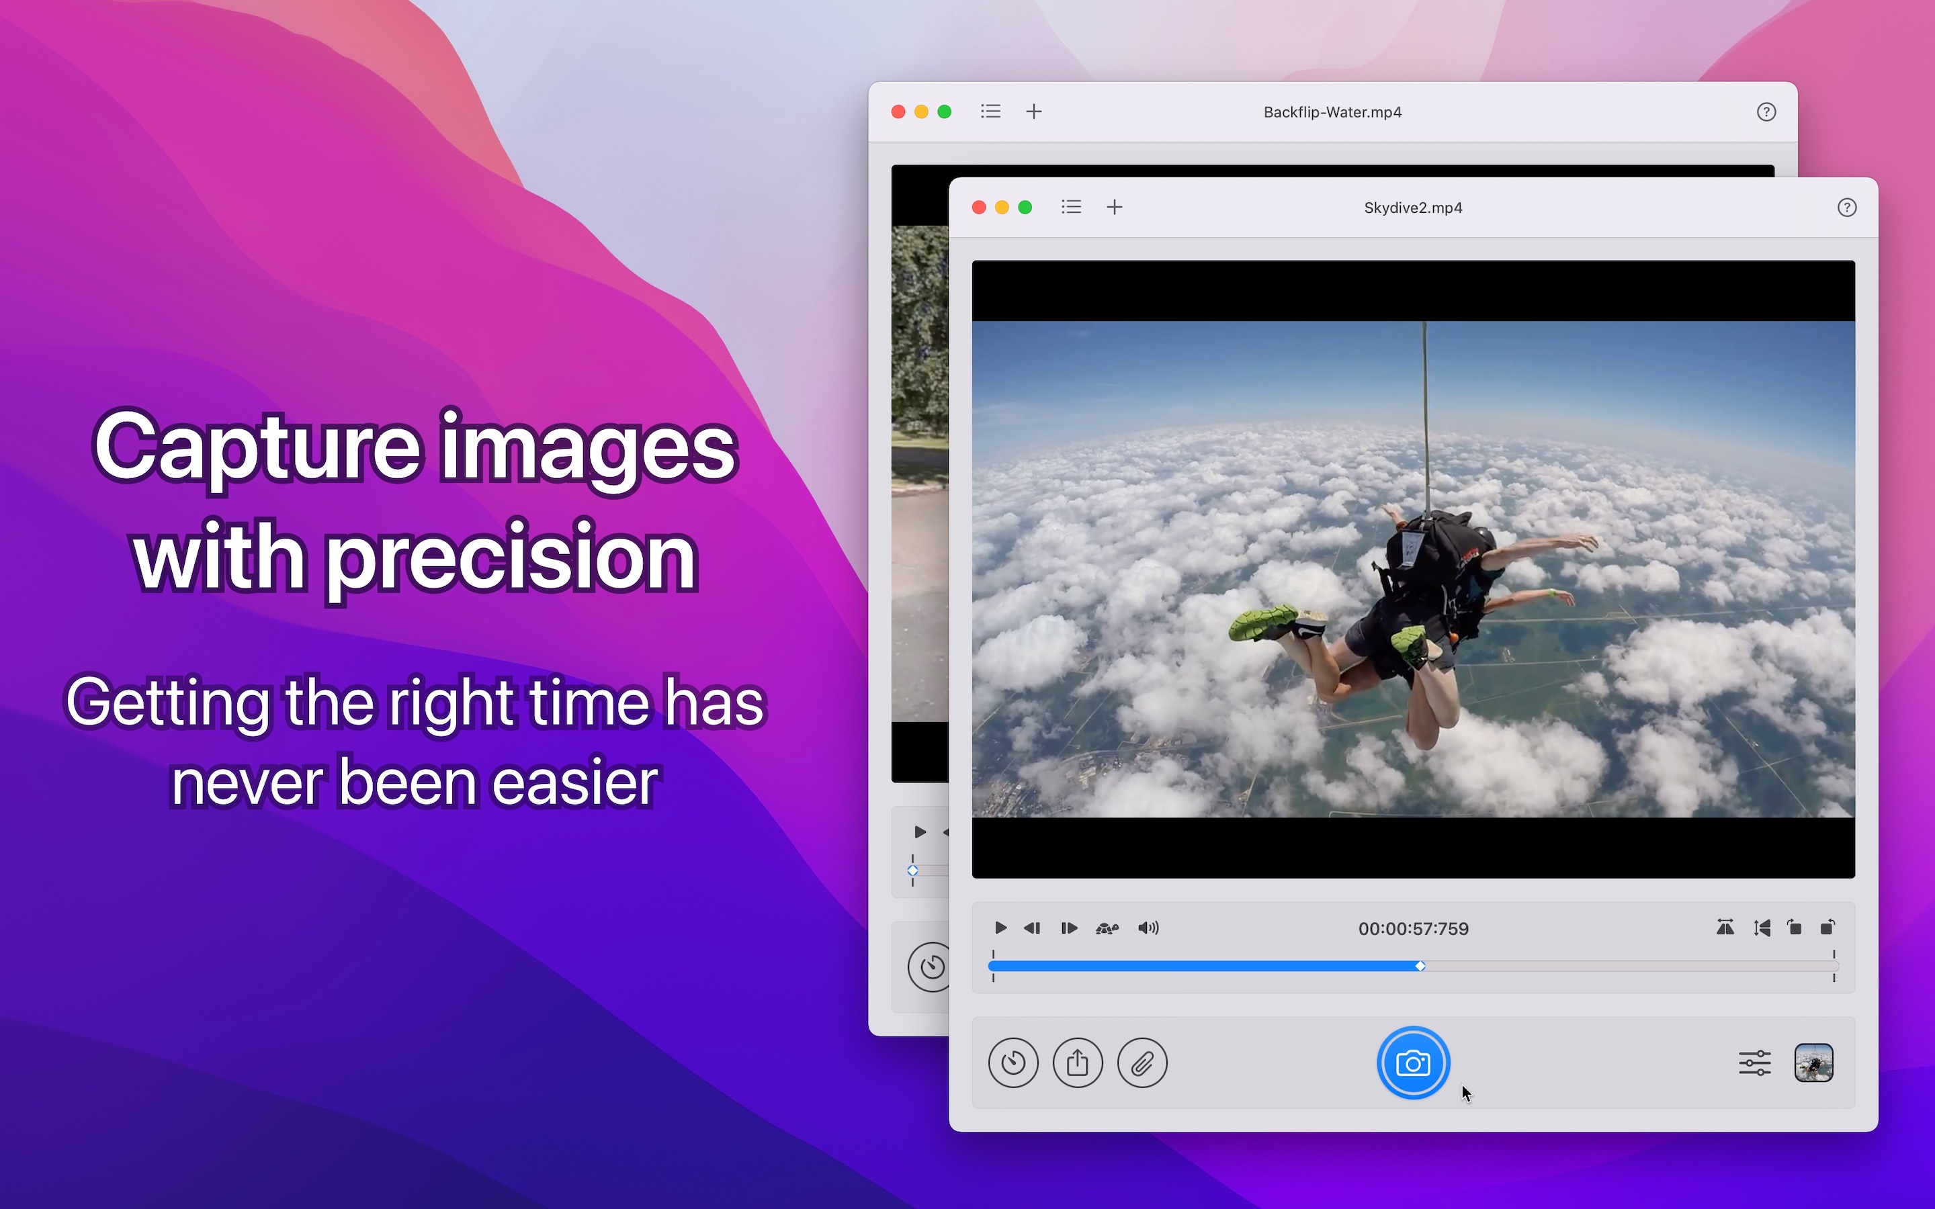Select the slow-motion turtle playback icon
Screen dimensions: 1935x1209
coord(1107,928)
